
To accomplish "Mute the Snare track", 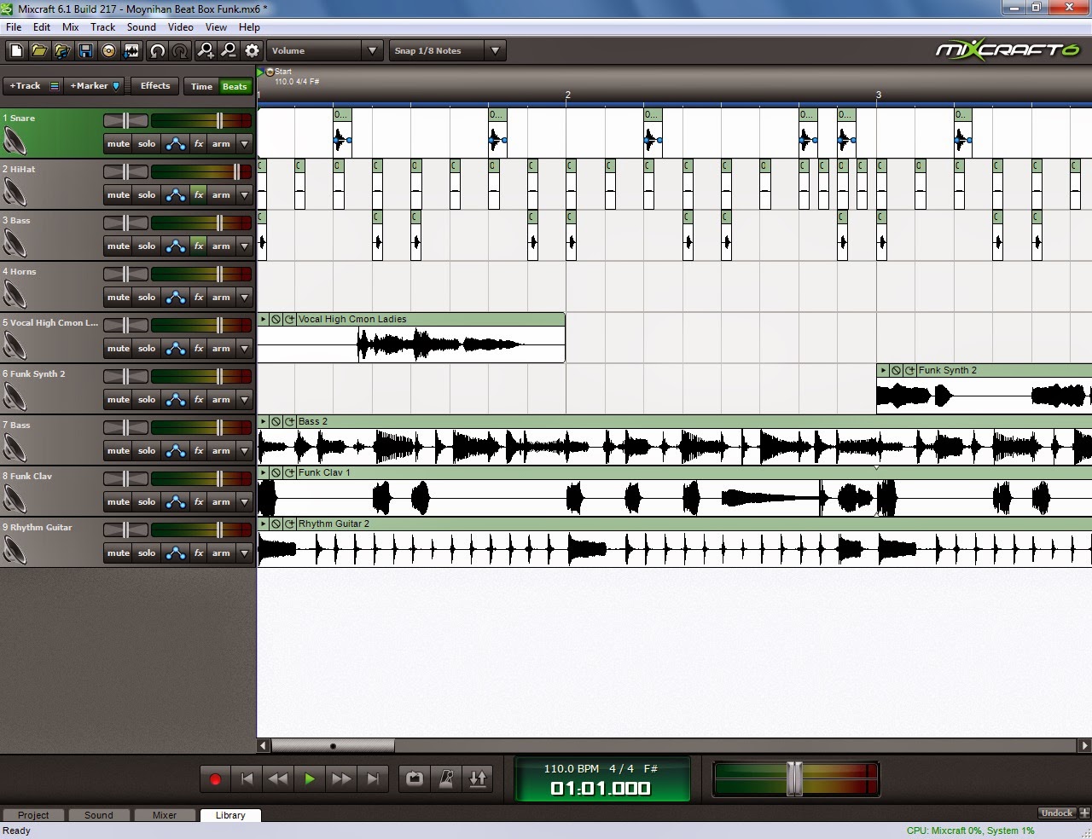I will coord(119,144).
